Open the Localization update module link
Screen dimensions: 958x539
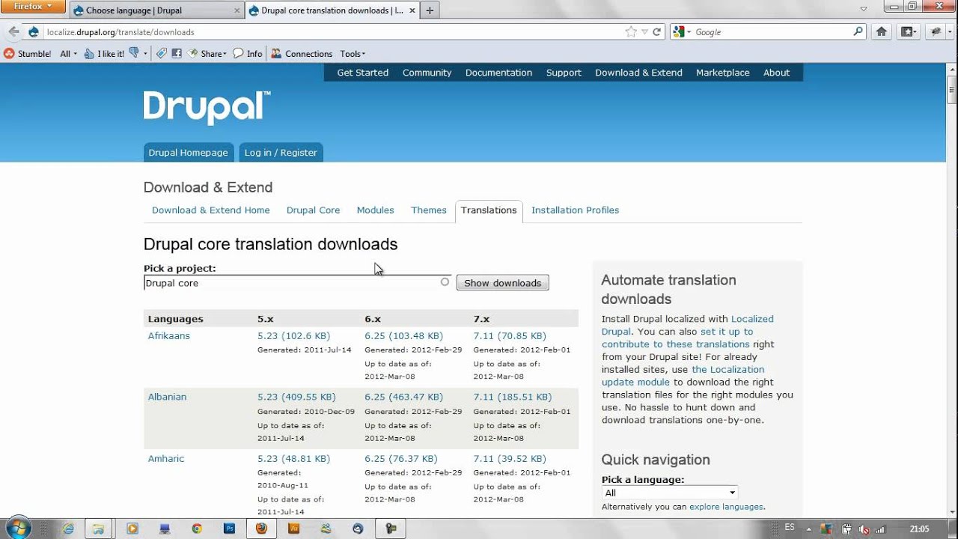[683, 376]
